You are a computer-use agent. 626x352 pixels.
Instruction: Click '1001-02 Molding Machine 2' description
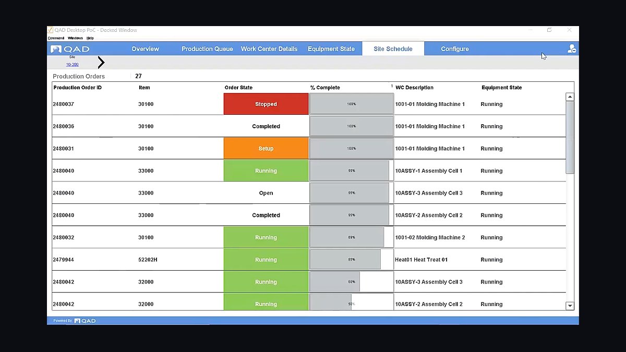tap(430, 238)
